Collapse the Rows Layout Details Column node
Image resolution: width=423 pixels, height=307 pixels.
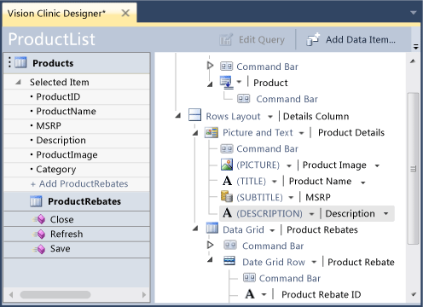(178, 116)
